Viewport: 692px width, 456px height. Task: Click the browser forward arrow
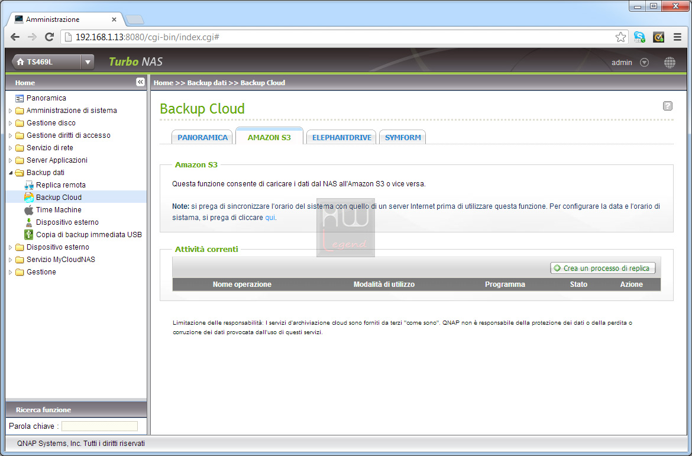click(32, 37)
